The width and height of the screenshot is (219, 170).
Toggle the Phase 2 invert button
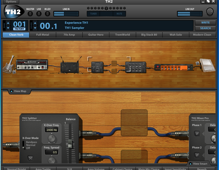pyautogui.click(x=197, y=155)
